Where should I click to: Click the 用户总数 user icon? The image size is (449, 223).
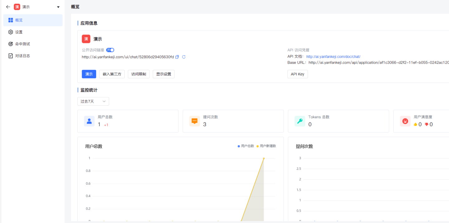(89, 121)
